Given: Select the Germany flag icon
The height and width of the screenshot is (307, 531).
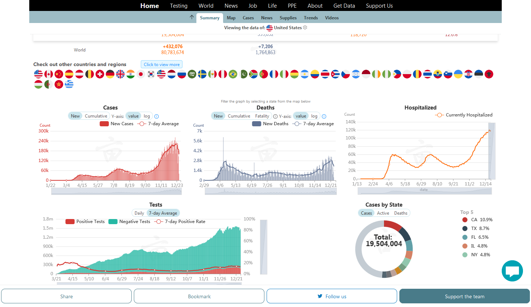Looking at the screenshot, I should tap(110, 74).
